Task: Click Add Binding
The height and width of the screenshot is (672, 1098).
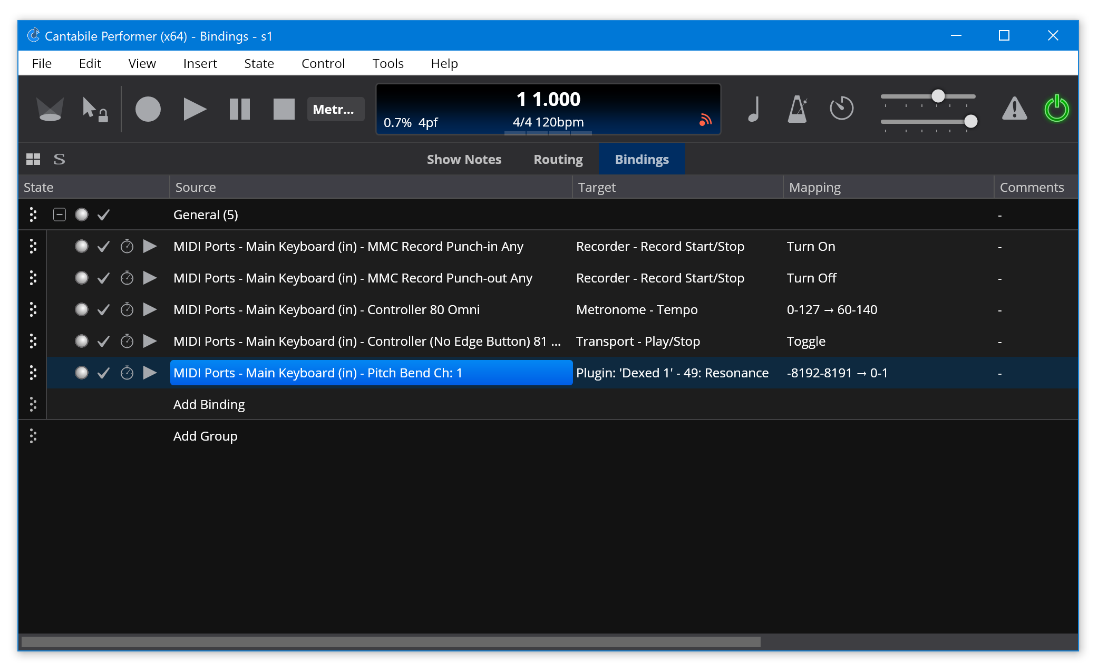Action: click(209, 404)
